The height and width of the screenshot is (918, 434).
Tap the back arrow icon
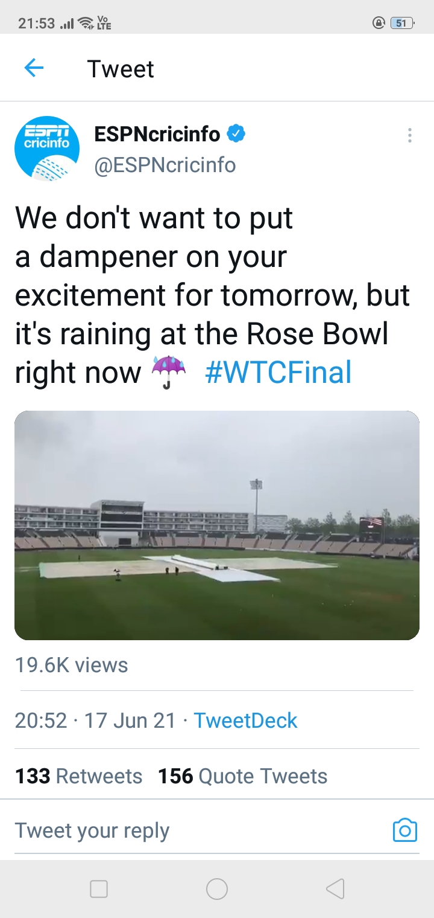coord(34,68)
